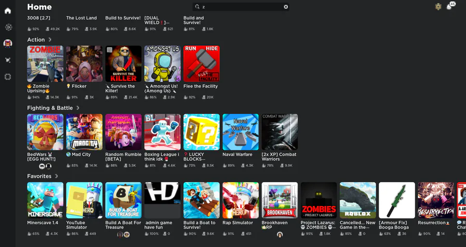Click the magnifier search icon

[x=197, y=7]
